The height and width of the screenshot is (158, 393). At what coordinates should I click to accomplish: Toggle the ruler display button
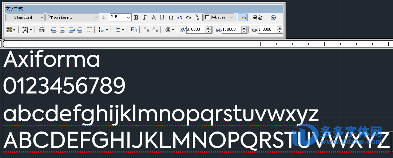click(242, 17)
